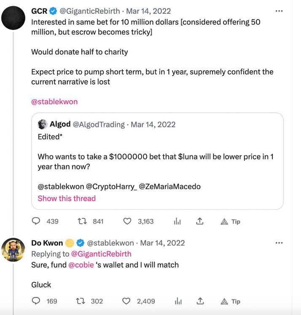This screenshot has width=301, height=315.
Task: Retweet GCR's tweet with 841 retweets
Action: pos(81,221)
